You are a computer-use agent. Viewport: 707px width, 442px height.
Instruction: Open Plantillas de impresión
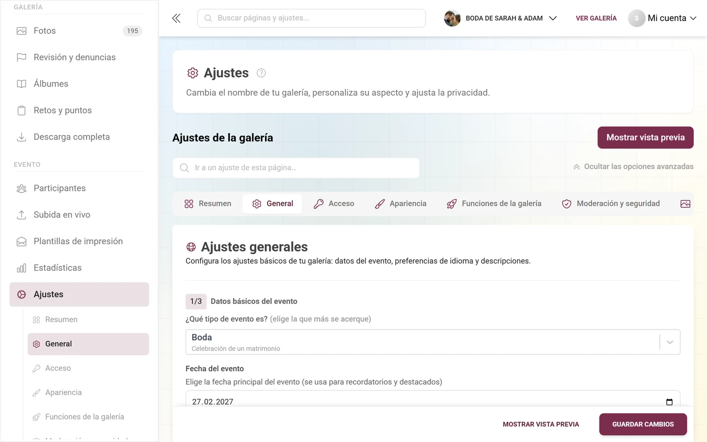pyautogui.click(x=79, y=242)
